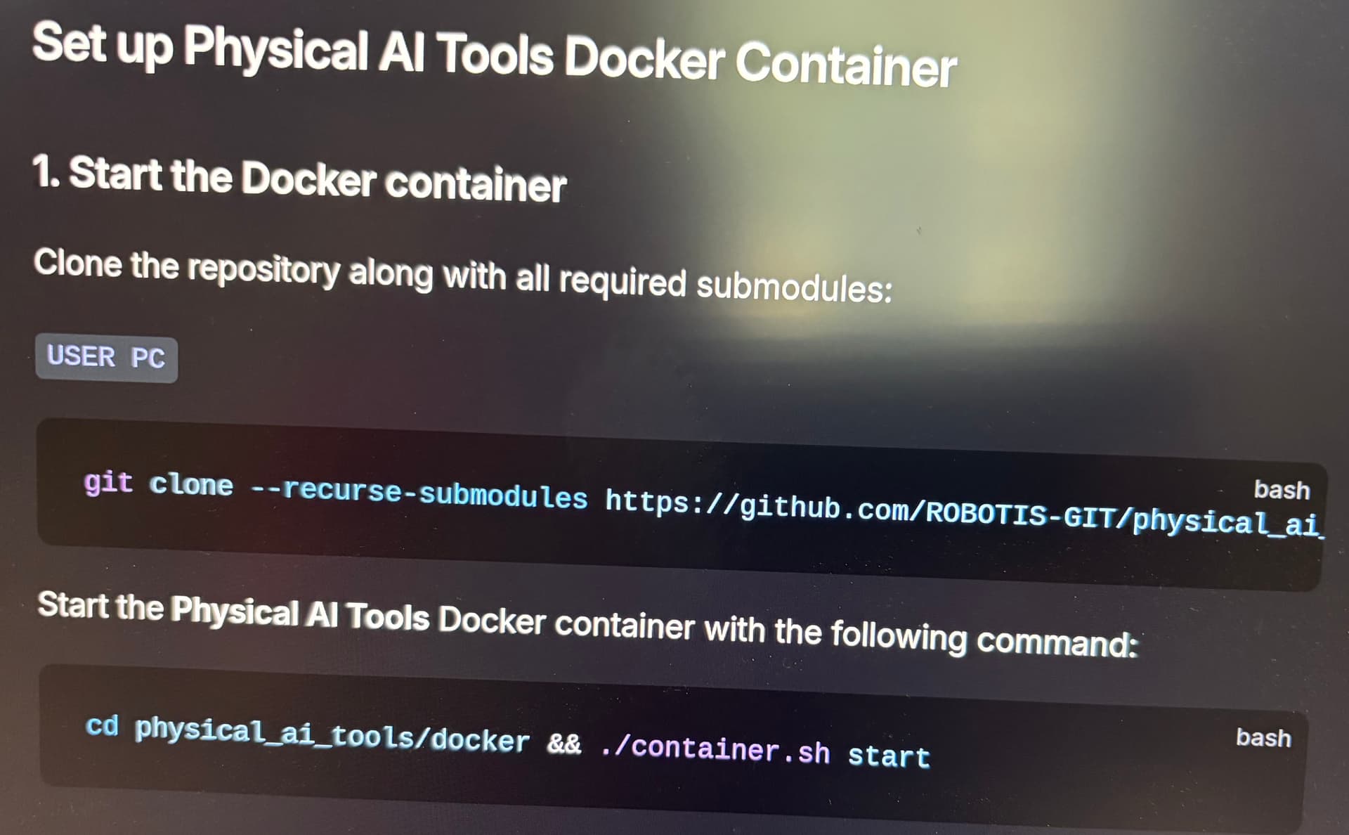This screenshot has height=835, width=1349.
Task: Click the word "Container" in the page title
Action: (x=846, y=65)
